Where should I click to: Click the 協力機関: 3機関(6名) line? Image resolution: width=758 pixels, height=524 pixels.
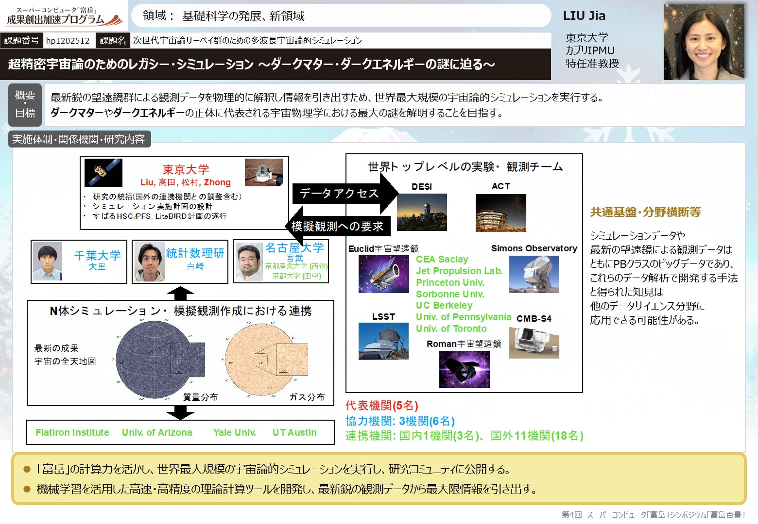[x=400, y=421]
